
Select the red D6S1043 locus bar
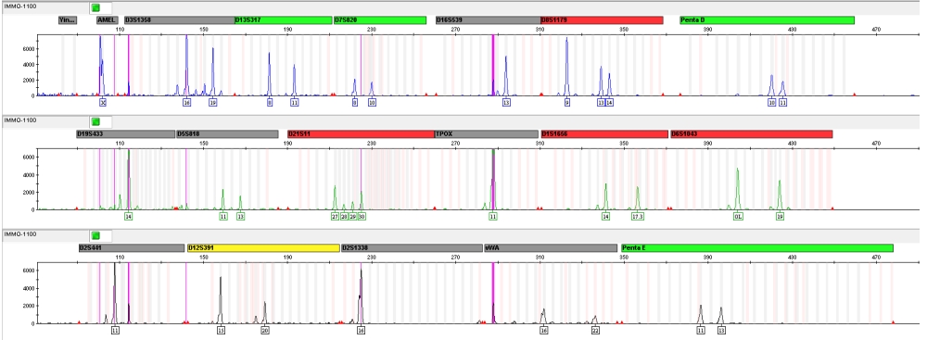[752, 134]
